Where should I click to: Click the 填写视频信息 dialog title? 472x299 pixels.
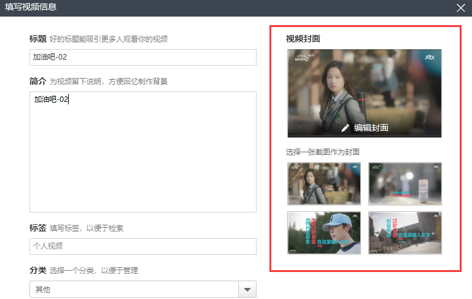tap(31, 7)
